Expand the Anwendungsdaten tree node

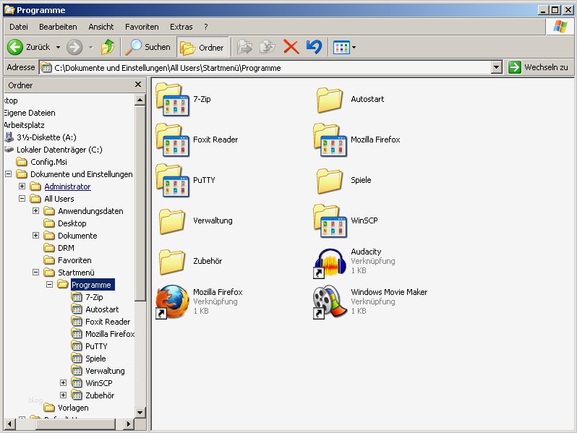(35, 211)
